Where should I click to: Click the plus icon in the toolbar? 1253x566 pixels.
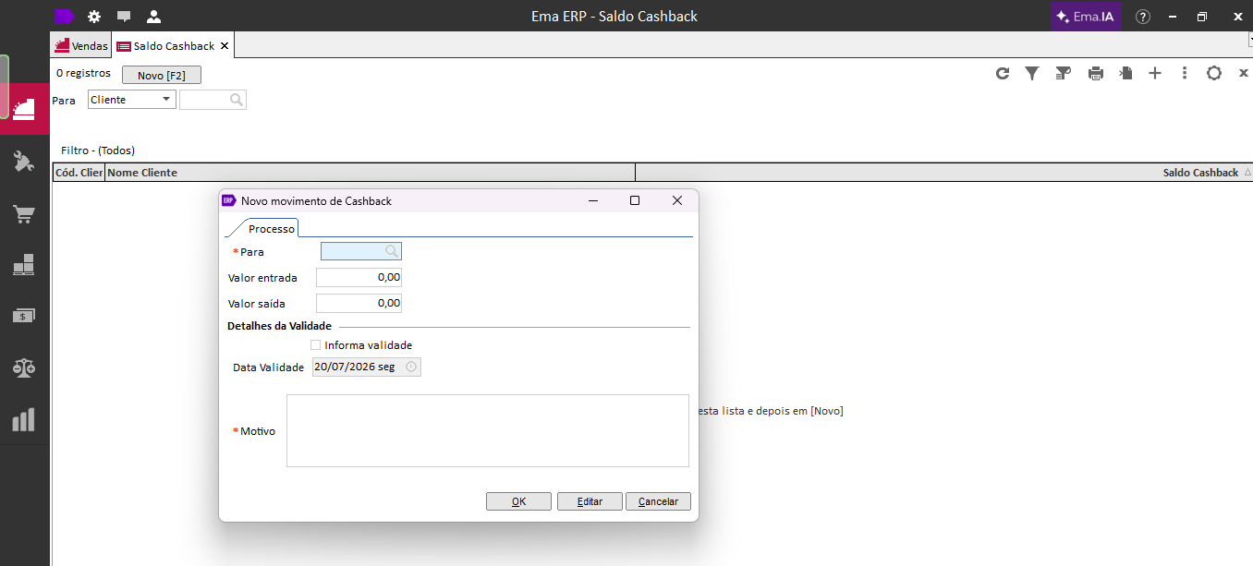pyautogui.click(x=1155, y=74)
